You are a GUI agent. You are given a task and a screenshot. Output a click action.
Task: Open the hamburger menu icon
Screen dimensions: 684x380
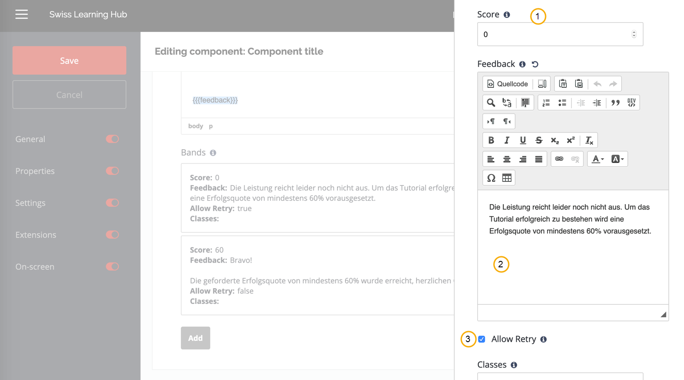tap(22, 14)
